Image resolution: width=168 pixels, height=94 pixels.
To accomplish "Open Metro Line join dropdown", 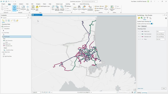I will click(x=161, y=31).
